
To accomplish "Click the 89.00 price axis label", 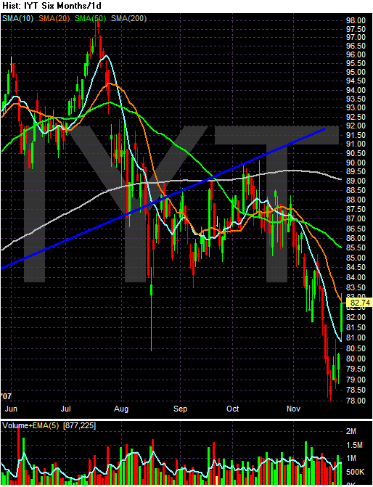I will (356, 181).
